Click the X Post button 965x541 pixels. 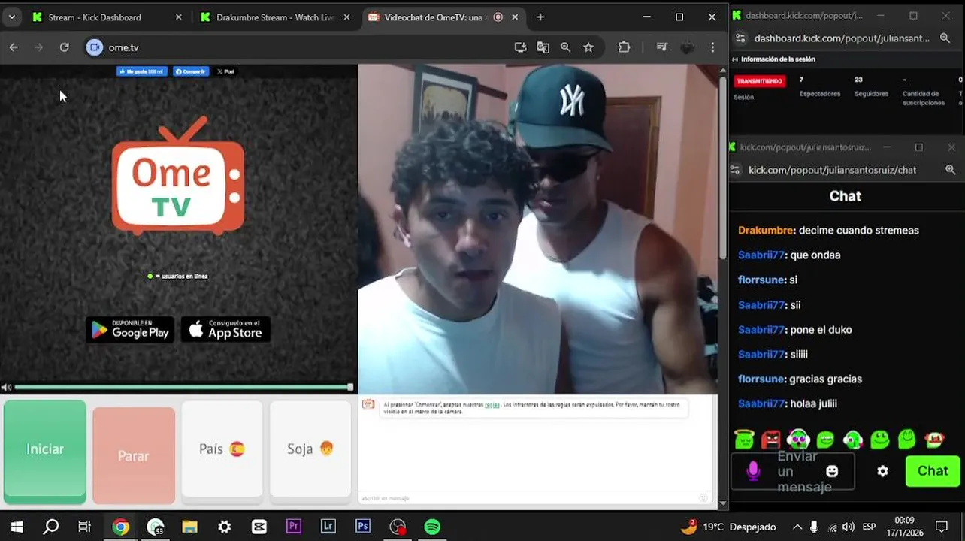tap(225, 71)
